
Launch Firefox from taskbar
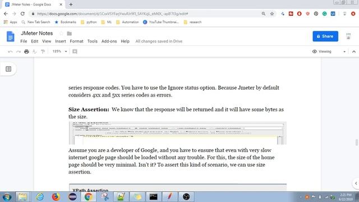[56, 197]
